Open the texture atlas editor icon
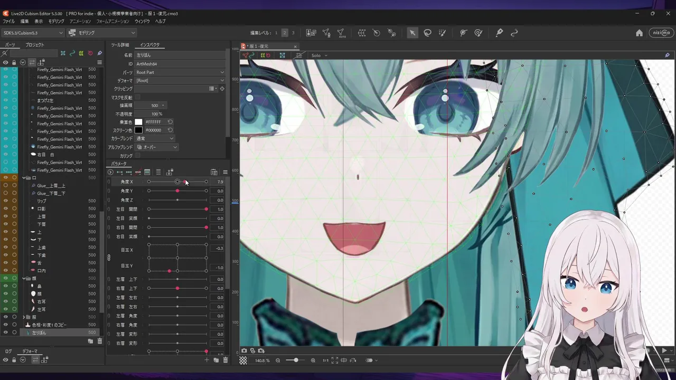 point(311,33)
